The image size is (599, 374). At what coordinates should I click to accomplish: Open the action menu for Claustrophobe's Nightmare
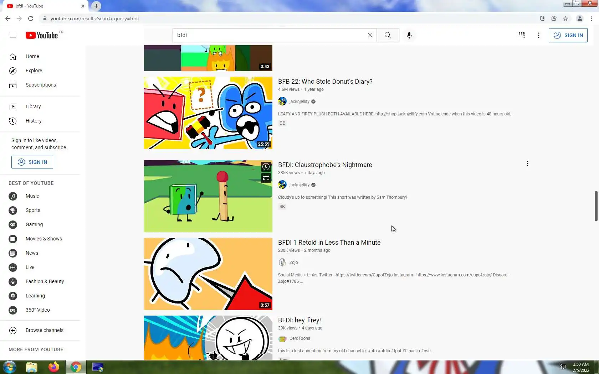pyautogui.click(x=527, y=163)
